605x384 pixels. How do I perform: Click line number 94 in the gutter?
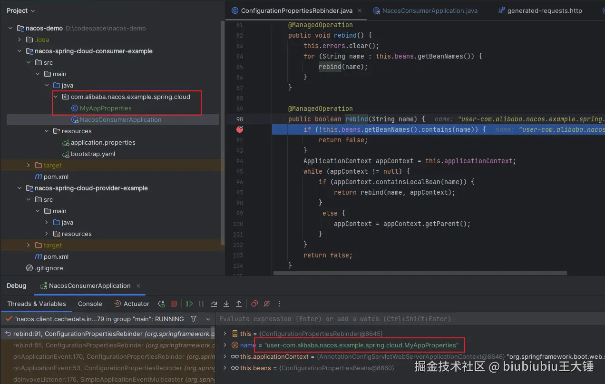tap(239, 161)
